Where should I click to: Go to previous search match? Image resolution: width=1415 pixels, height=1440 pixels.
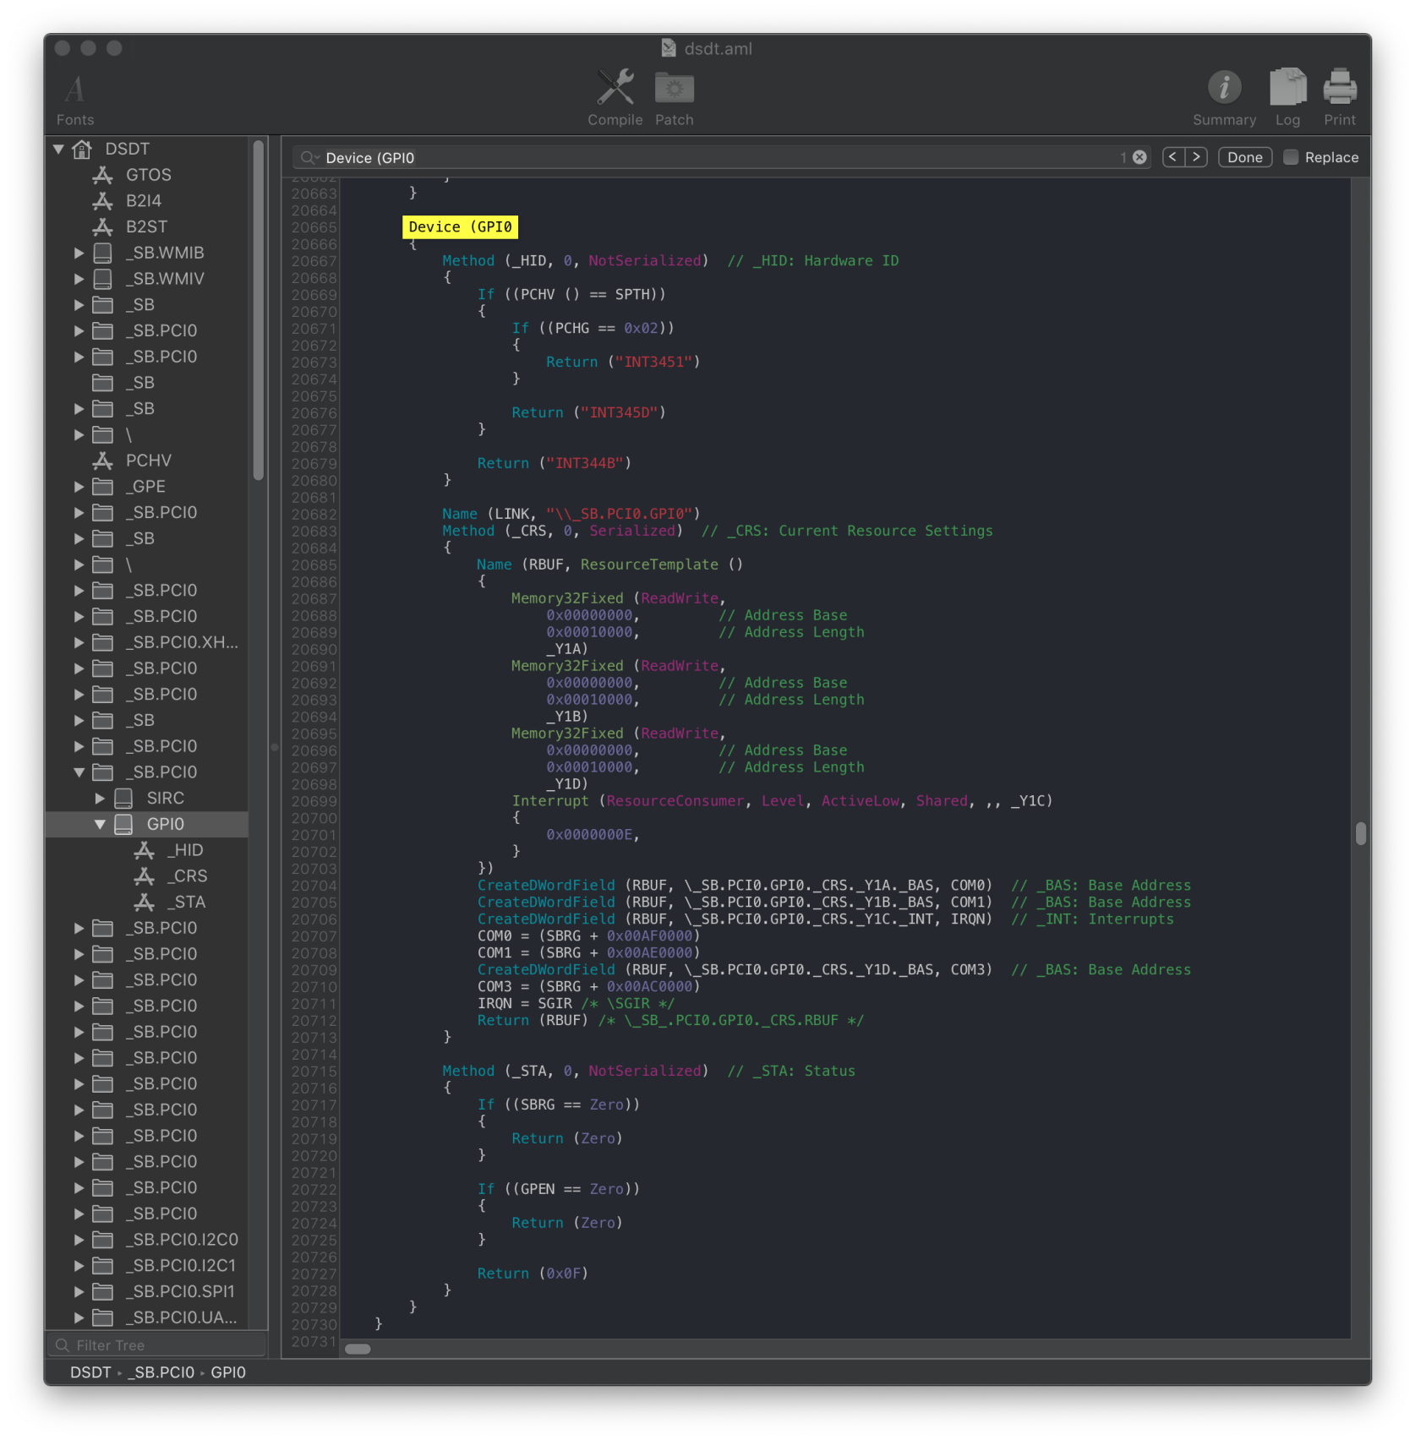[x=1173, y=157]
